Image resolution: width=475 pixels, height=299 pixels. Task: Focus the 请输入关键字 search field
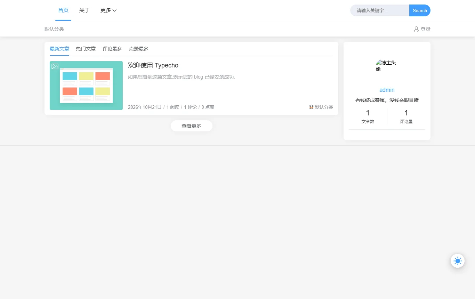tap(380, 10)
